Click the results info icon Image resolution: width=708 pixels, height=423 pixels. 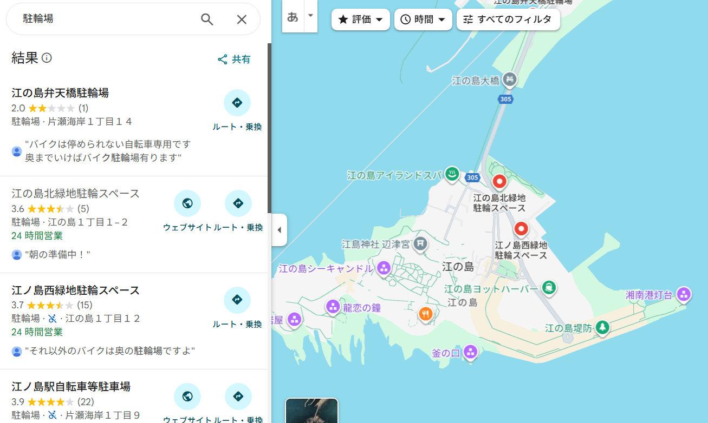(47, 58)
